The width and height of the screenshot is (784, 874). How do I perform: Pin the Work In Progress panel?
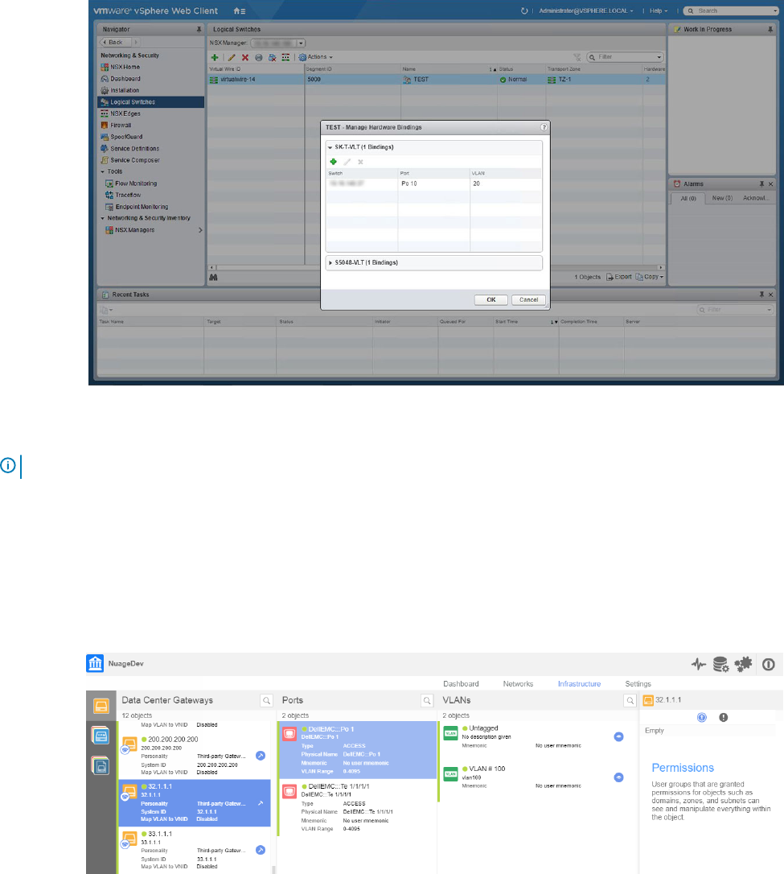[770, 30]
